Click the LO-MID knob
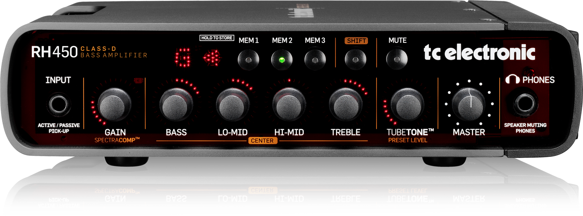Viewport: 583px width, 216px height. [x=233, y=105]
